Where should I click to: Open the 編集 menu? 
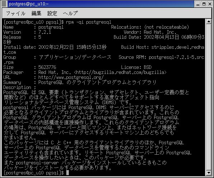pyautogui.click(x=36, y=13)
